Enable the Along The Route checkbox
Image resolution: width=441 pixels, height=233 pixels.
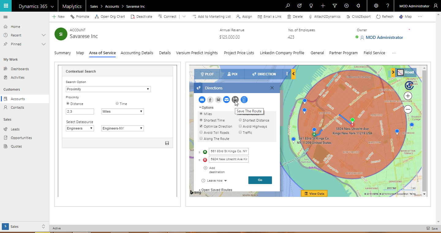(x=201, y=138)
